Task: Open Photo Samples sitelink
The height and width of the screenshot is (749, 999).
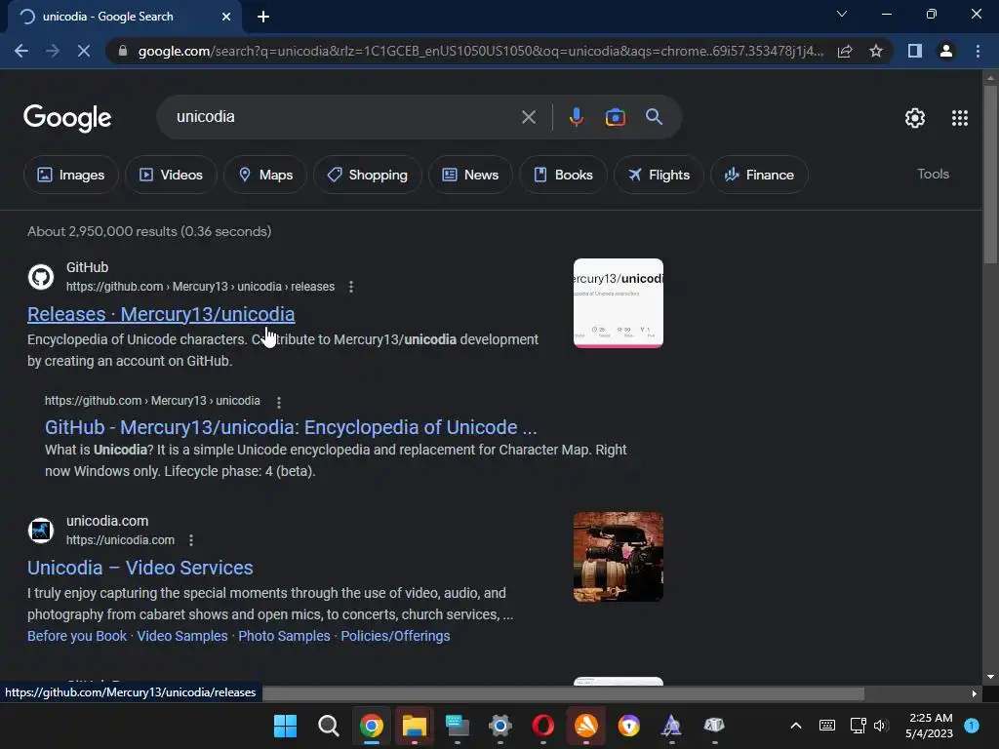Action: pos(284,636)
